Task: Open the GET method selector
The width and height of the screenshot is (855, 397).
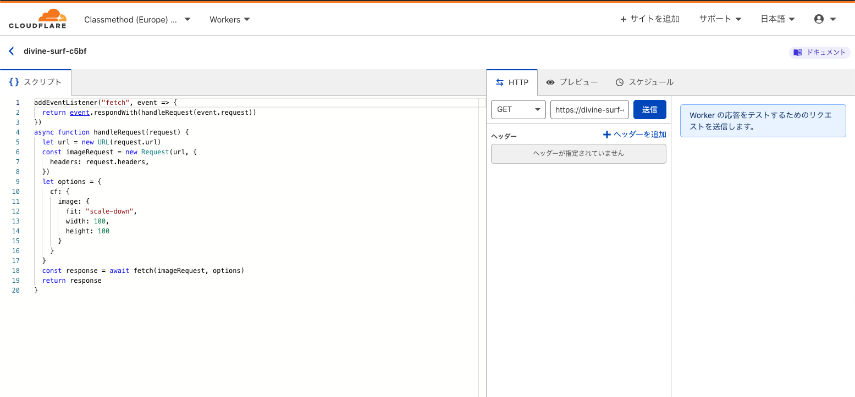Action: [518, 109]
